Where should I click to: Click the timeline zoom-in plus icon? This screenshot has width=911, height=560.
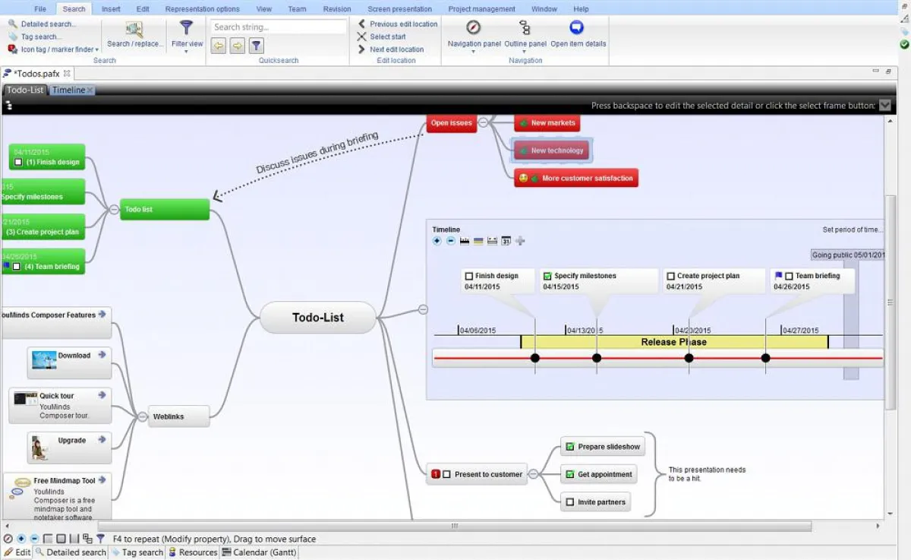point(437,241)
